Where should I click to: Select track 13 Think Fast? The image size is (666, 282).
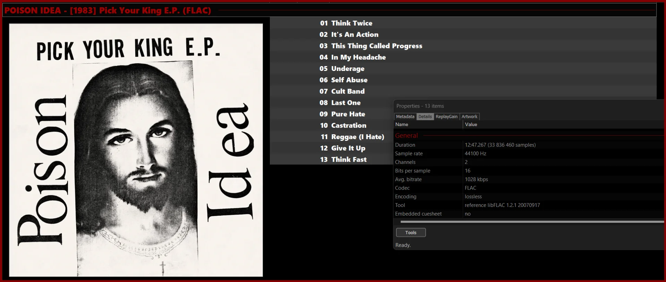click(x=331, y=160)
